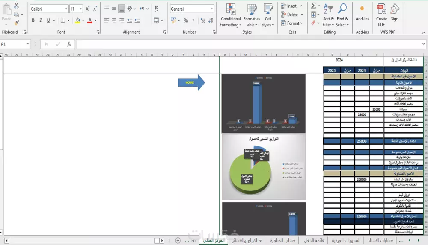This screenshot has width=428, height=245.
Task: Open the Cell Styles gallery
Action: tap(268, 15)
